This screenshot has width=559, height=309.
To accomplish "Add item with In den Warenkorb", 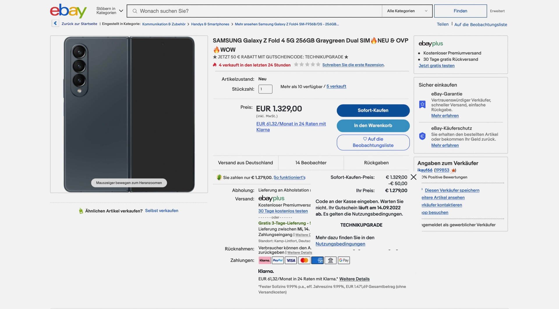I will 373,126.
